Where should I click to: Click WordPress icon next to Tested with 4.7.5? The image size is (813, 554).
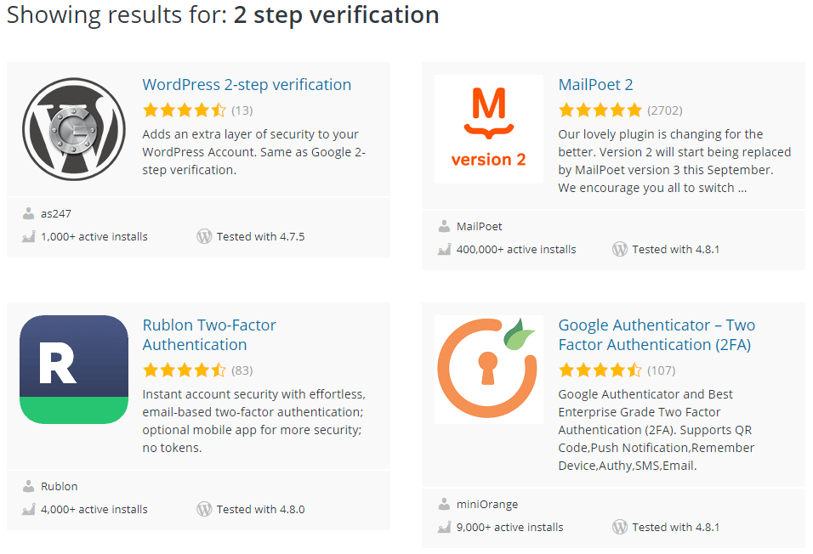click(x=204, y=237)
